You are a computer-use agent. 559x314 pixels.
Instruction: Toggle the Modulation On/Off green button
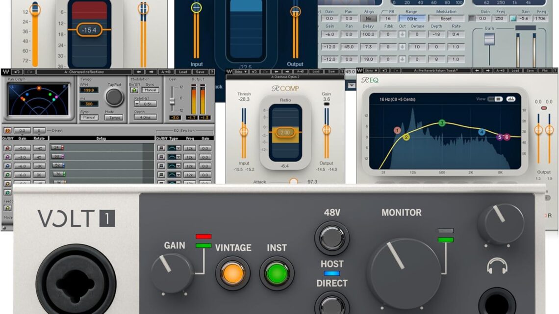(x=133, y=90)
